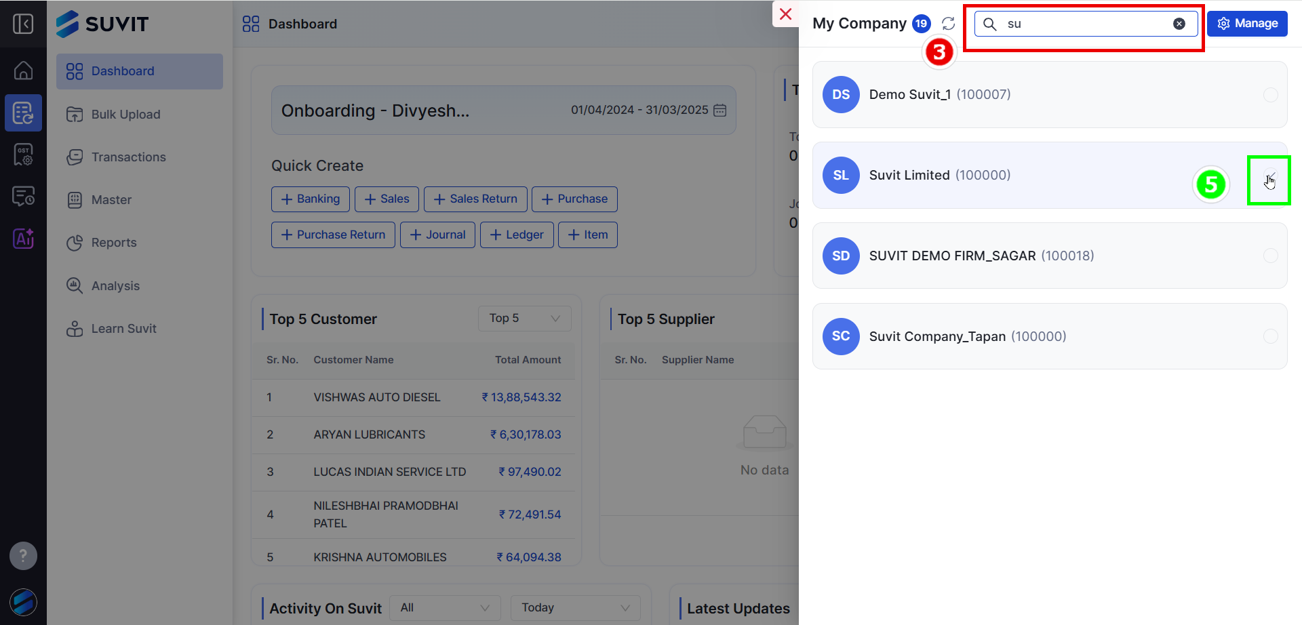Select the accounting module icon in left rail

click(x=23, y=113)
